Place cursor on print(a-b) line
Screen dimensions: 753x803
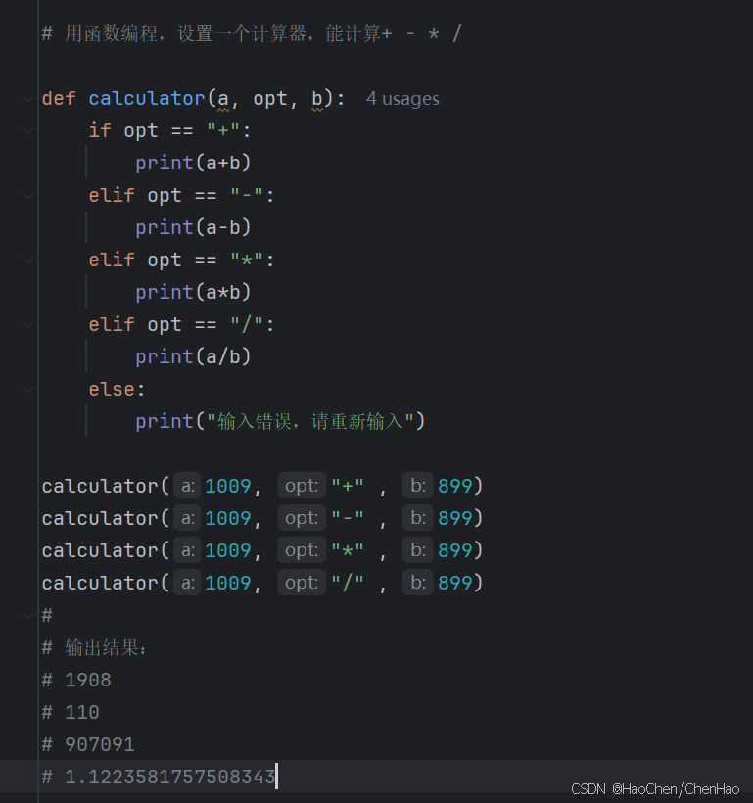tap(193, 227)
